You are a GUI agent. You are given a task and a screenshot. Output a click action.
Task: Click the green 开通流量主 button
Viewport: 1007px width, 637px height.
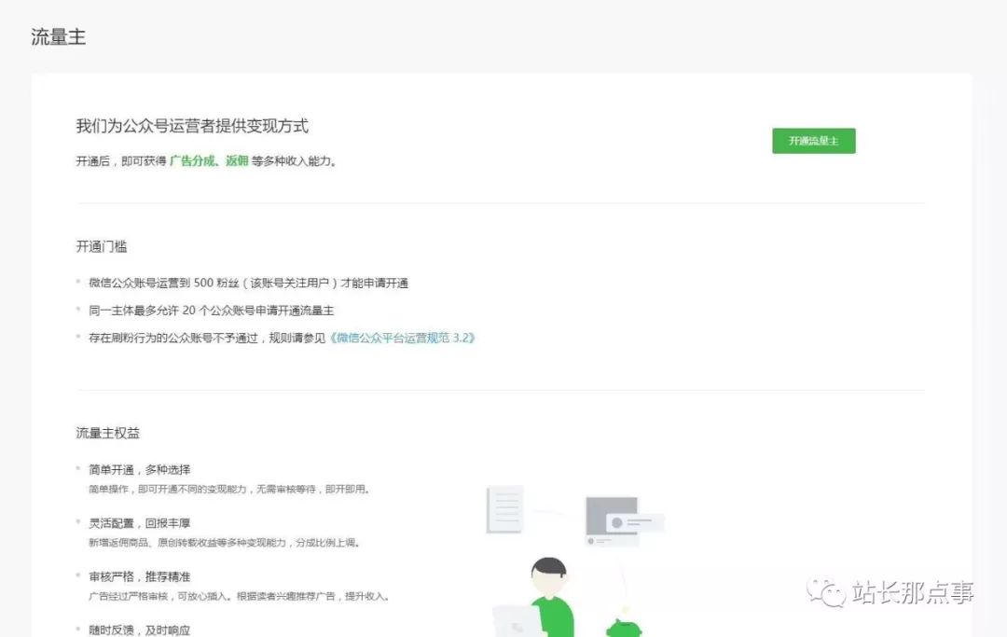814,141
